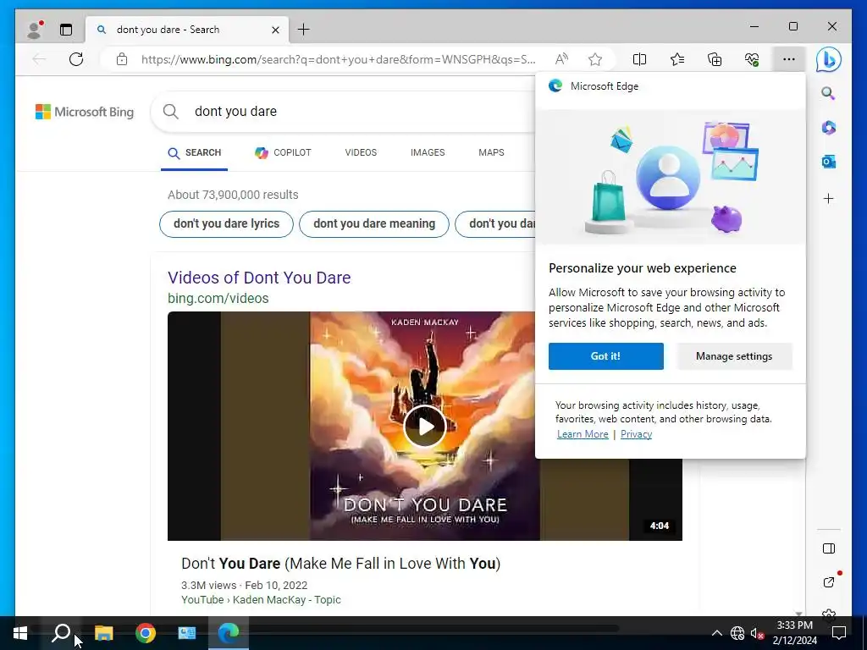The height and width of the screenshot is (650, 867).
Task: Click the 'Got it!' button
Action: [606, 356]
